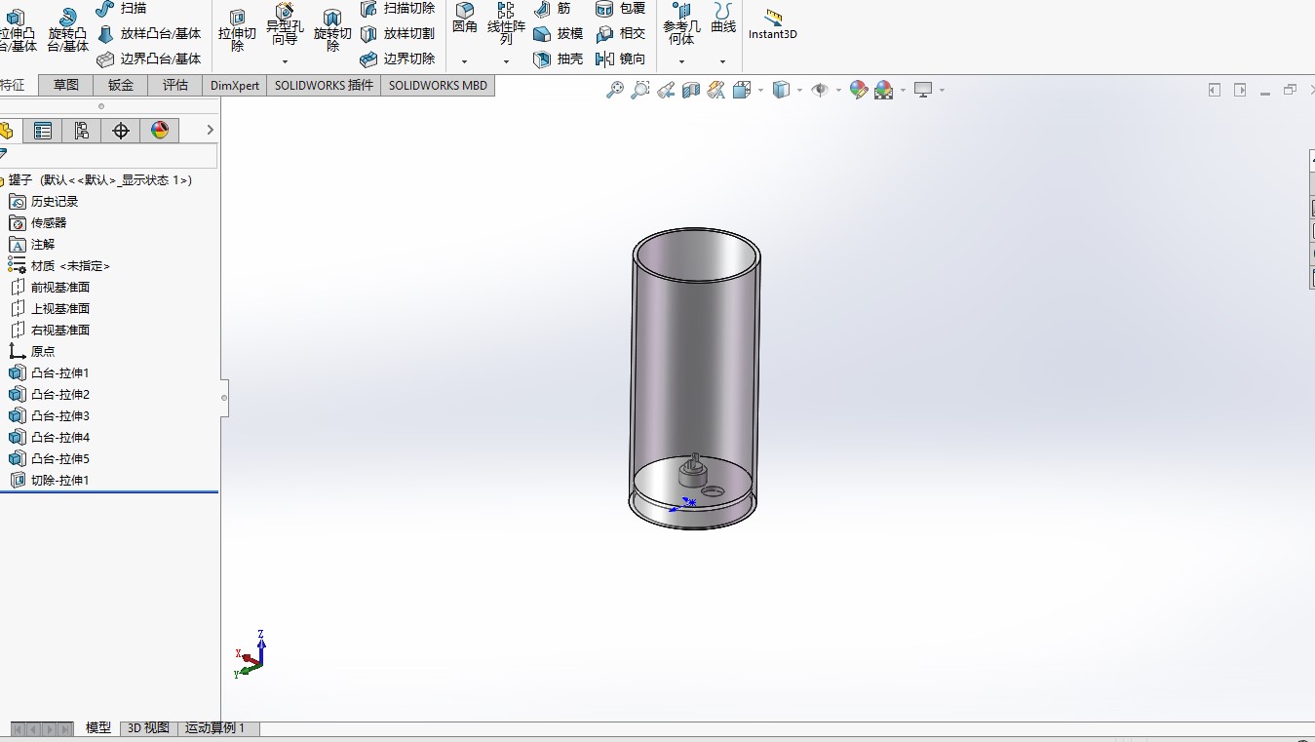Screen dimensions: 1315x742
Task: Activate the 拉伸切除 extruded cut tool
Action: (237, 29)
